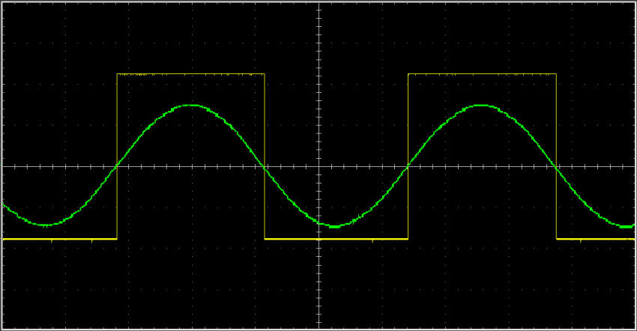This screenshot has height=331, width=637.
Task: Click the flat top of the first yellow pulse
Action: pos(191,74)
